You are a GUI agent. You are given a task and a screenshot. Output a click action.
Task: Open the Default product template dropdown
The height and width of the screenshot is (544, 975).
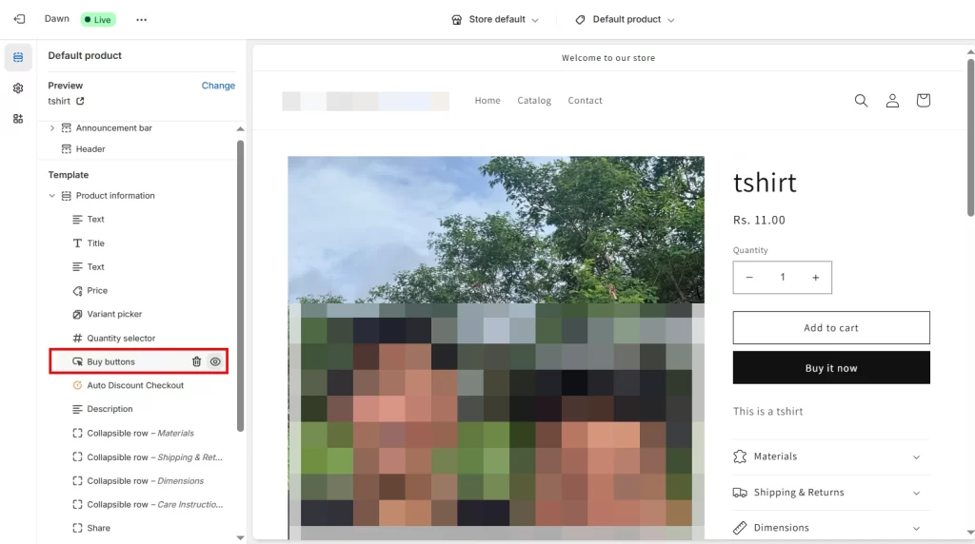625,19
